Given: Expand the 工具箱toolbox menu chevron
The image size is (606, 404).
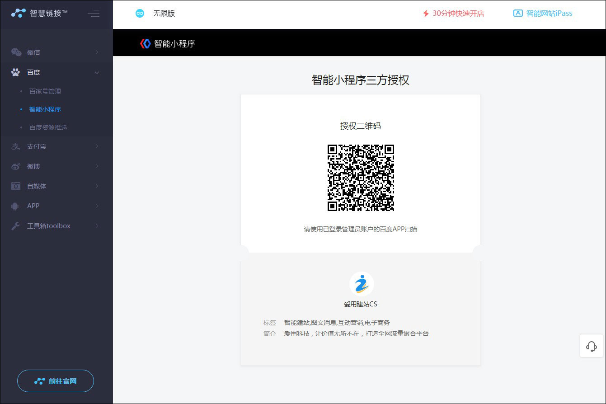Looking at the screenshot, I should (97, 226).
